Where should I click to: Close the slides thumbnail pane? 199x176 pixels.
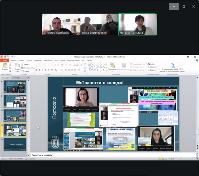click(x=28, y=78)
